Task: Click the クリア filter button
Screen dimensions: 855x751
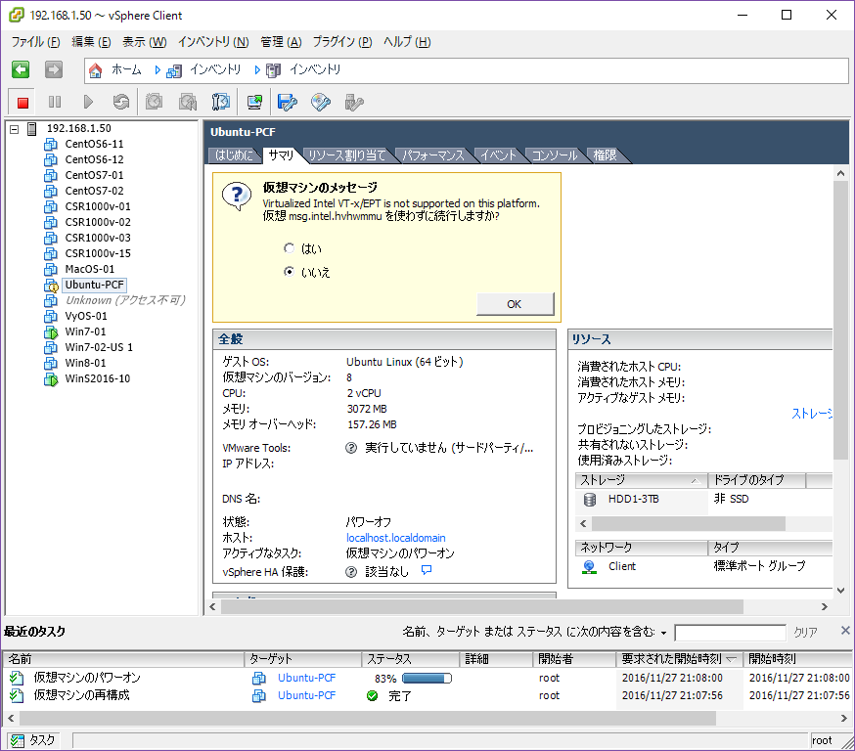Action: tap(805, 633)
